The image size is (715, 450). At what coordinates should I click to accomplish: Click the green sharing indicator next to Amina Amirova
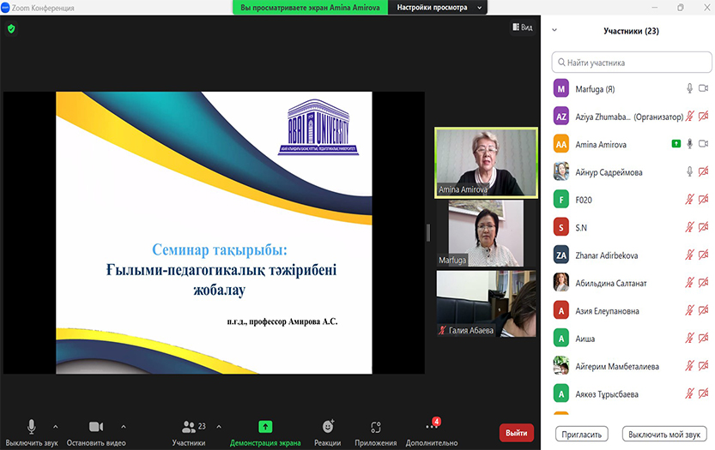pos(676,144)
